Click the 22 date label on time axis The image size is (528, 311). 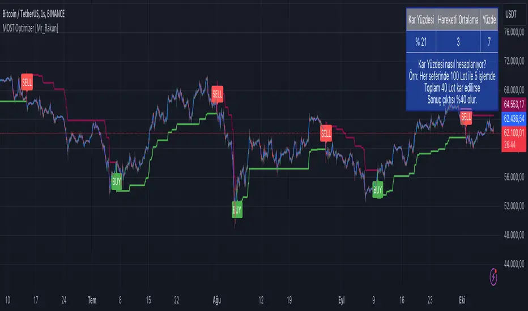click(x=176, y=300)
